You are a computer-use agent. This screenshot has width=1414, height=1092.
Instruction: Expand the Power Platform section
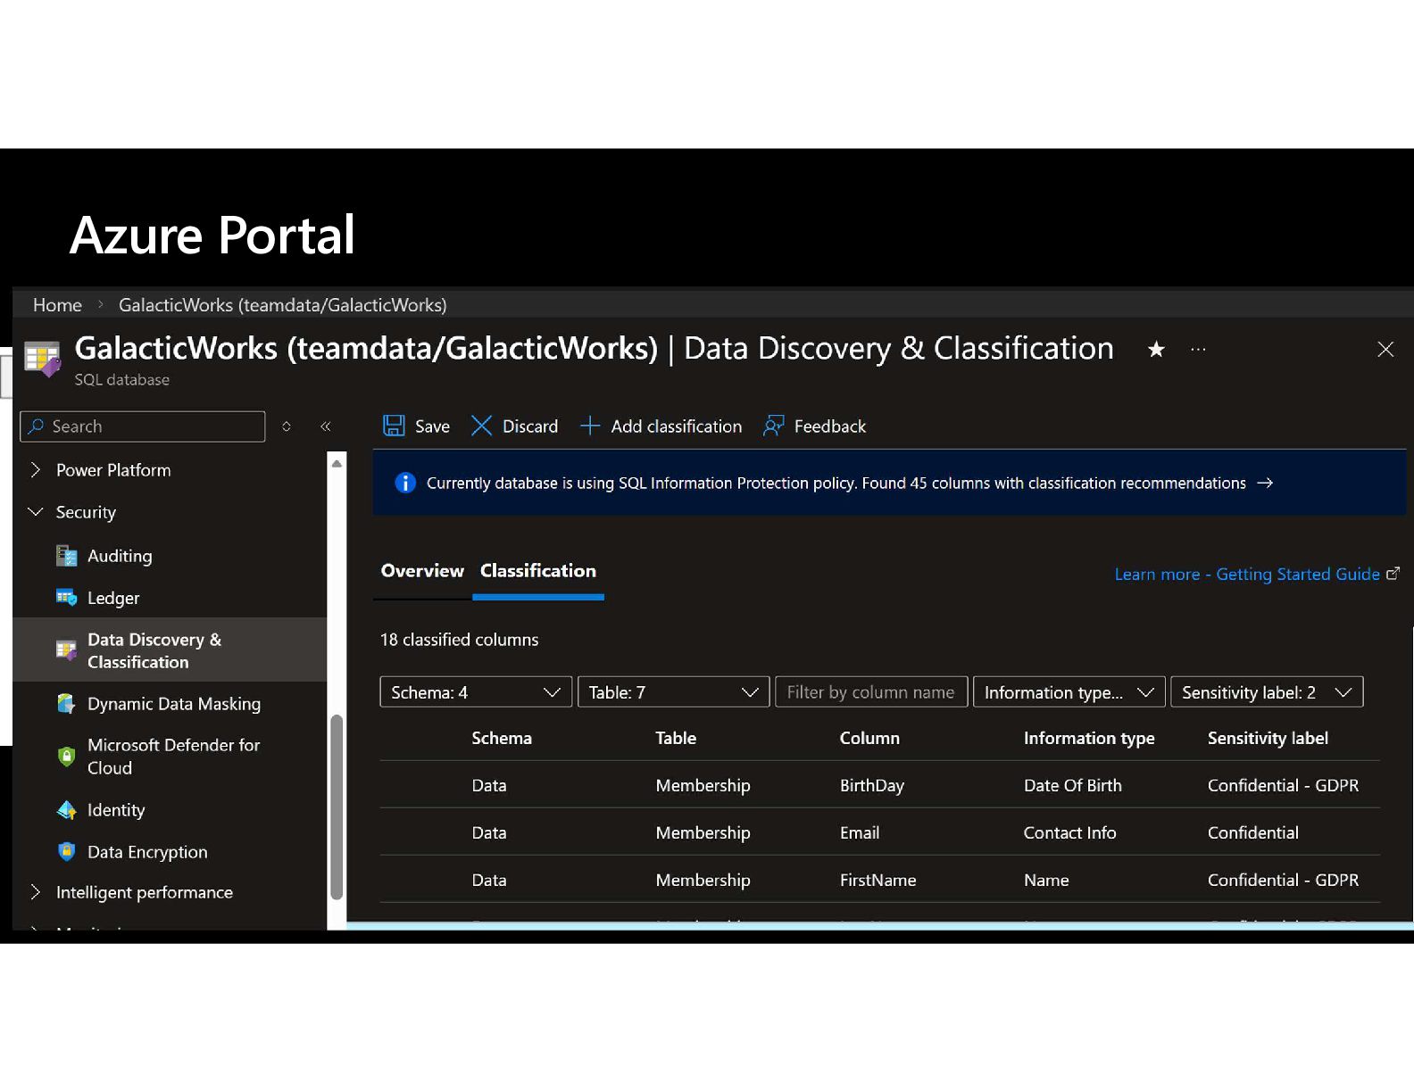[36, 470]
